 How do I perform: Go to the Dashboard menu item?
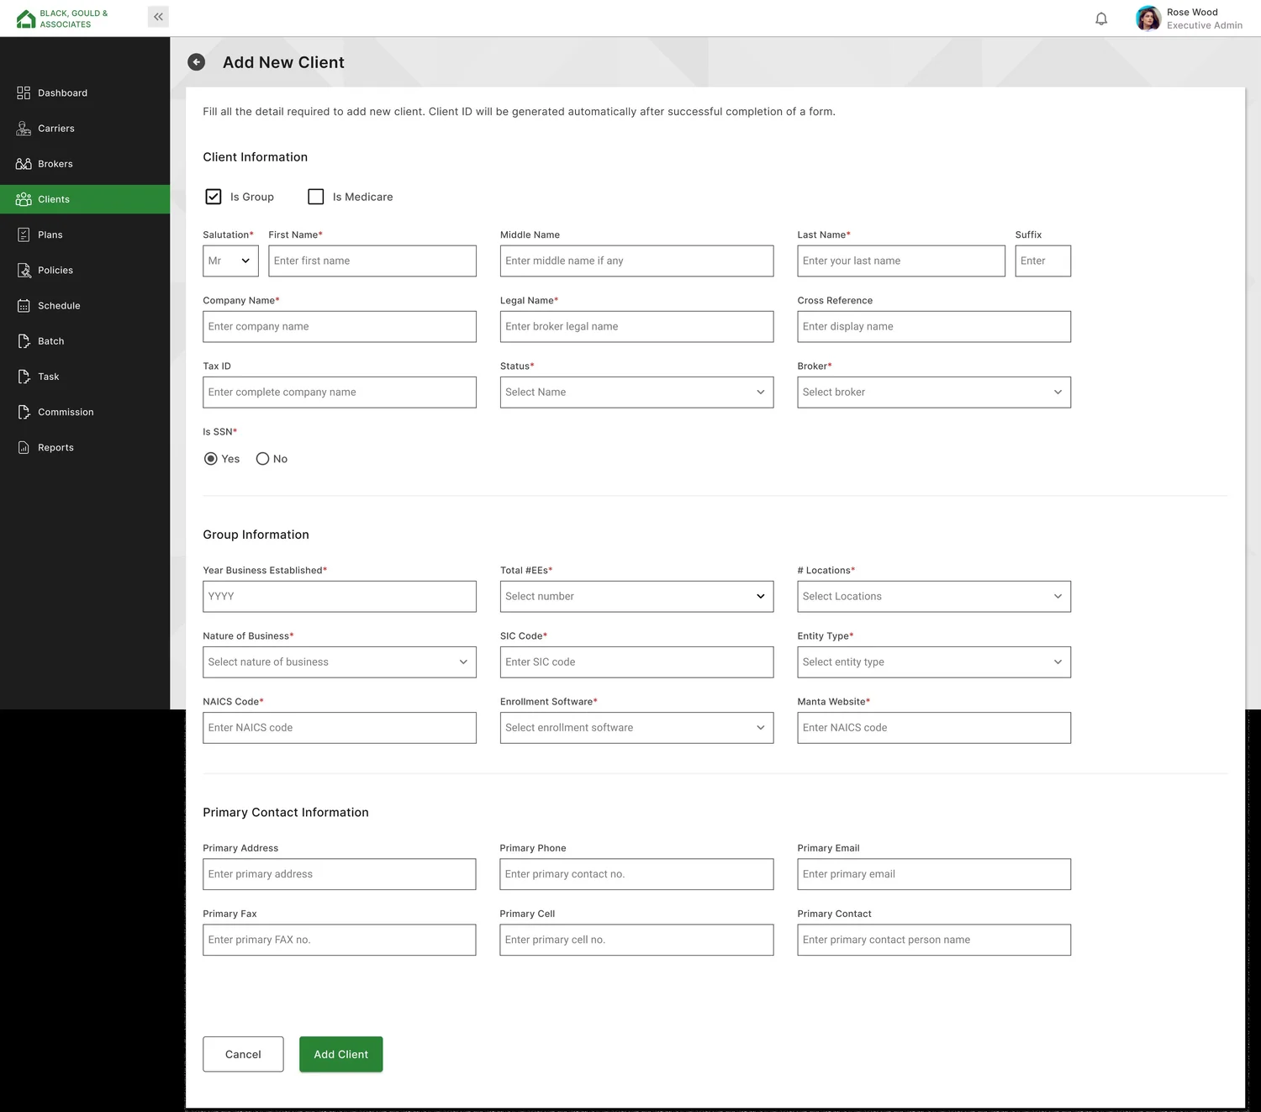point(85,93)
